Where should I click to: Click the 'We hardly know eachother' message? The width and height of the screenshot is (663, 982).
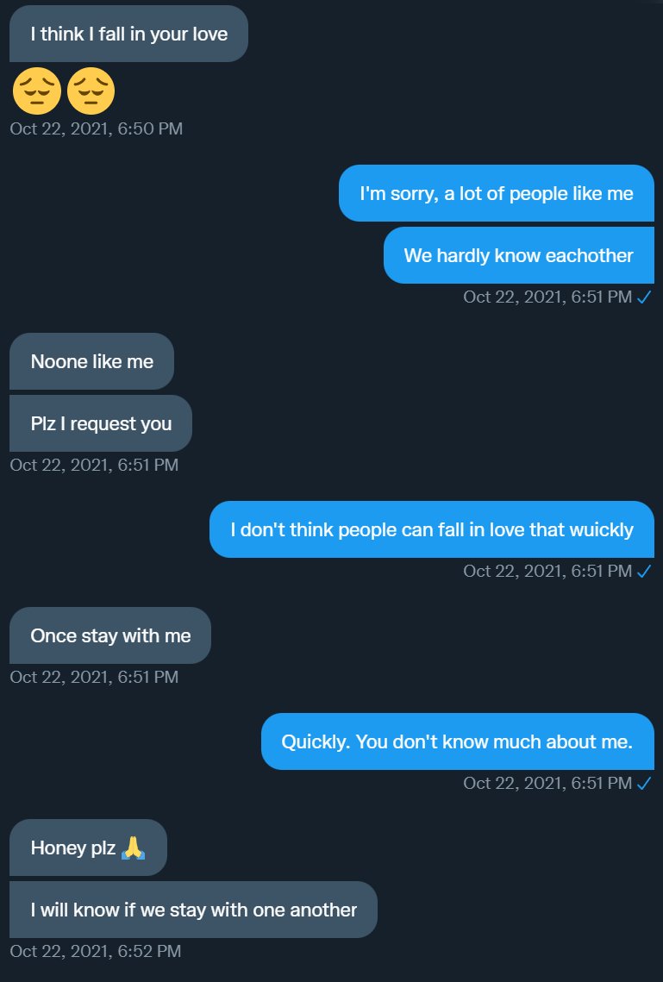[518, 255]
